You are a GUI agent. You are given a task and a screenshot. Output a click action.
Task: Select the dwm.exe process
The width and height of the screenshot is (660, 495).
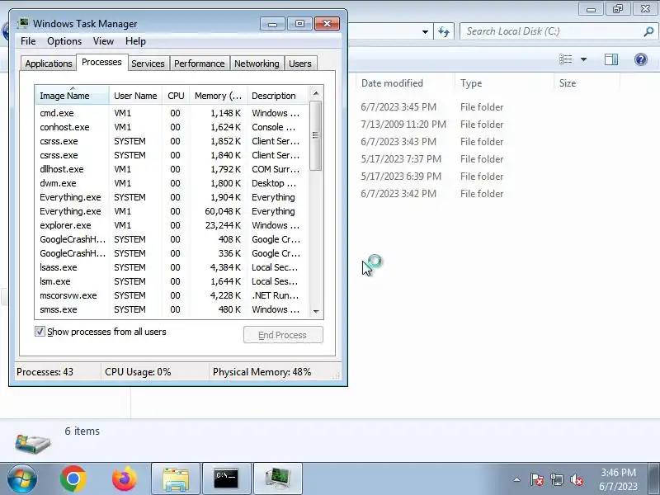click(172, 183)
